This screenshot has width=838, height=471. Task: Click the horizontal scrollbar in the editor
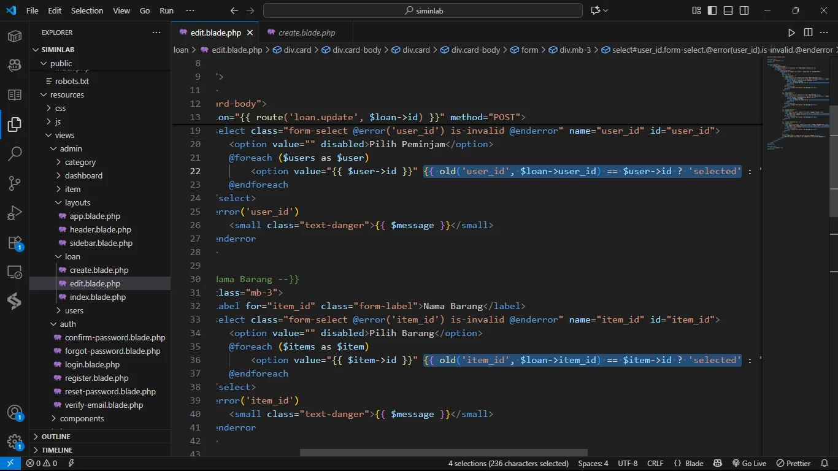pos(443,453)
